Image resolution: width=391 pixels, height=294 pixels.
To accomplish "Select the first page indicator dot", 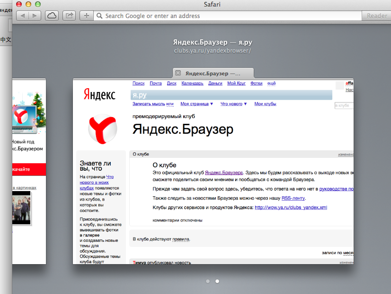I will [208, 281].
